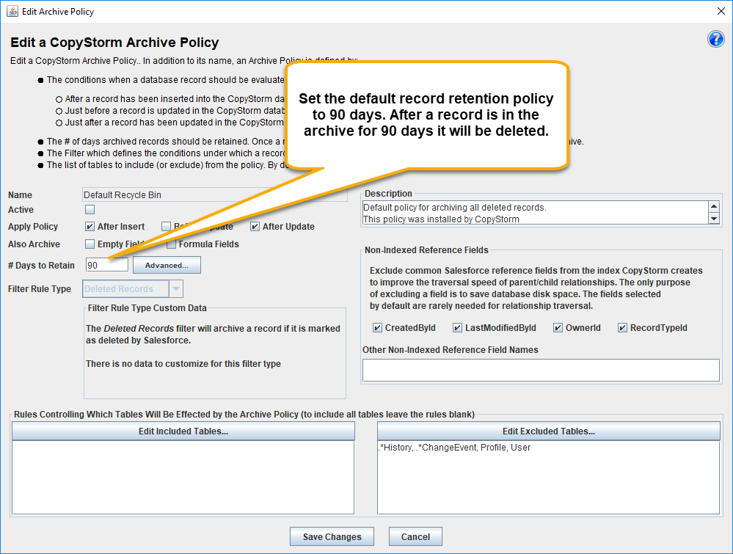Image resolution: width=733 pixels, height=554 pixels.
Task: Click the Advanced... button
Action: (167, 265)
